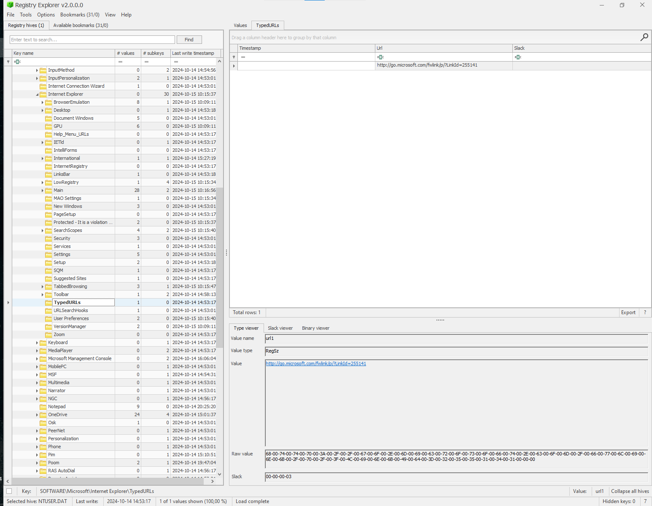Switch to the Values tab
This screenshot has width=652, height=506.
pyautogui.click(x=240, y=25)
